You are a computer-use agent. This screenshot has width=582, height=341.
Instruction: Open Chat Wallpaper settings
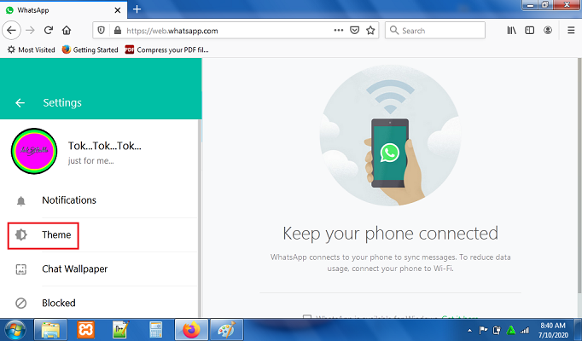coord(99,269)
